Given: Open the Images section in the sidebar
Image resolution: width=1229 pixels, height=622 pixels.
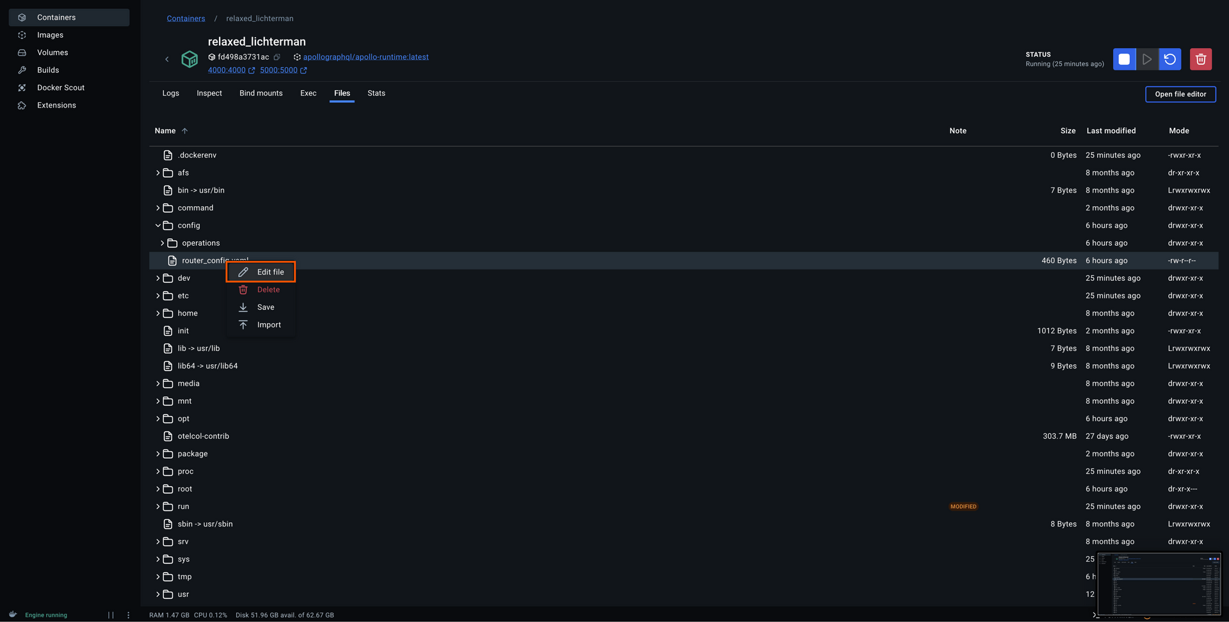Looking at the screenshot, I should pyautogui.click(x=50, y=35).
